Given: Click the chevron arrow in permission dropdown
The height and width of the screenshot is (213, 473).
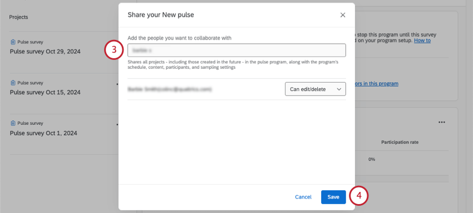Looking at the screenshot, I should 339,89.
